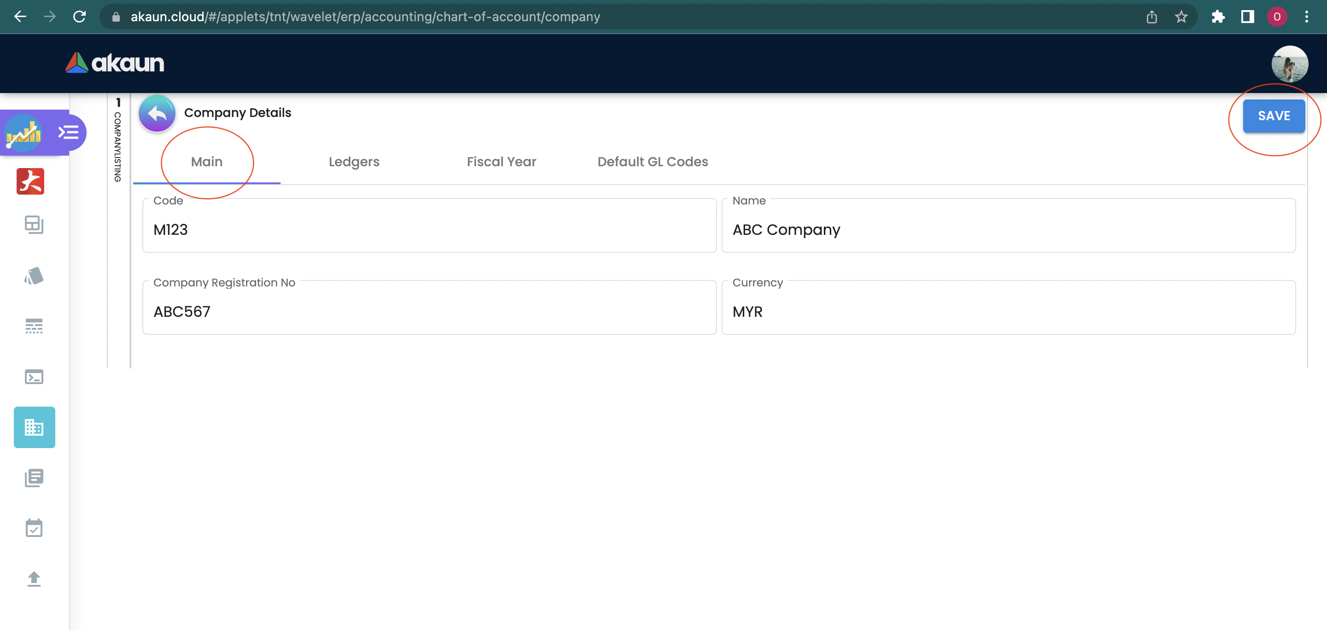Switch to the Ledgers tab
This screenshot has width=1327, height=630.
(354, 162)
